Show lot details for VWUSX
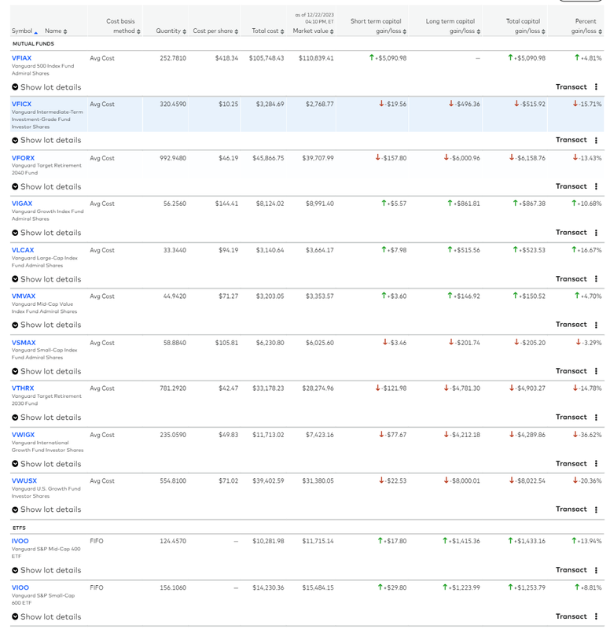Viewport: 610px width, 629px height. pos(46,509)
